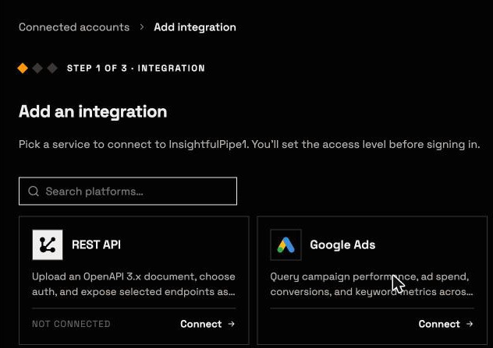The width and height of the screenshot is (493, 348).
Task: Click the Google Ads description text
Action: tap(371, 284)
